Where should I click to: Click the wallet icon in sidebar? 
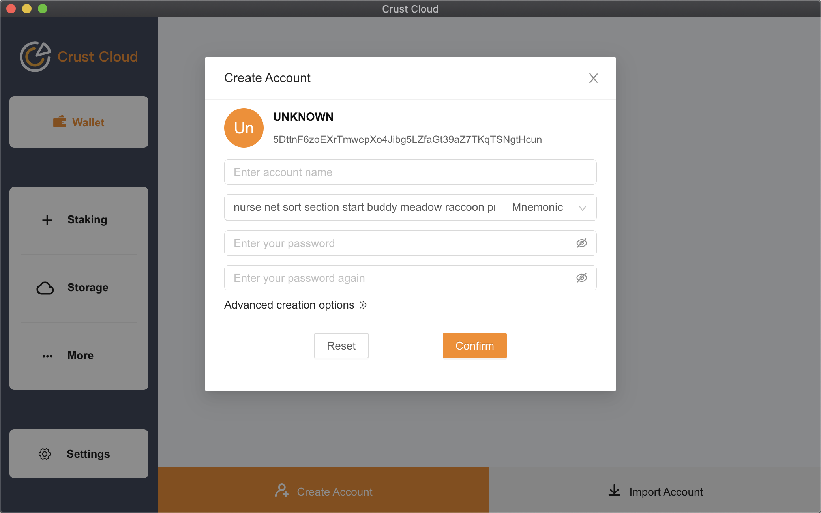click(x=60, y=122)
